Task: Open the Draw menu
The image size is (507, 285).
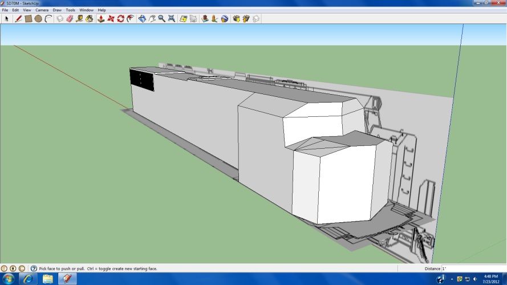Action: [57, 10]
